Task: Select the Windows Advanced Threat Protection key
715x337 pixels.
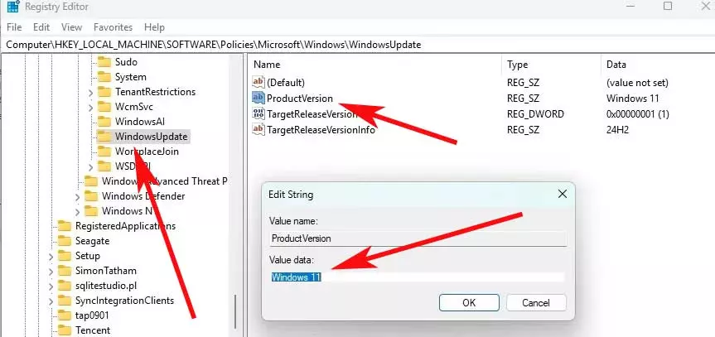Action: tap(164, 181)
